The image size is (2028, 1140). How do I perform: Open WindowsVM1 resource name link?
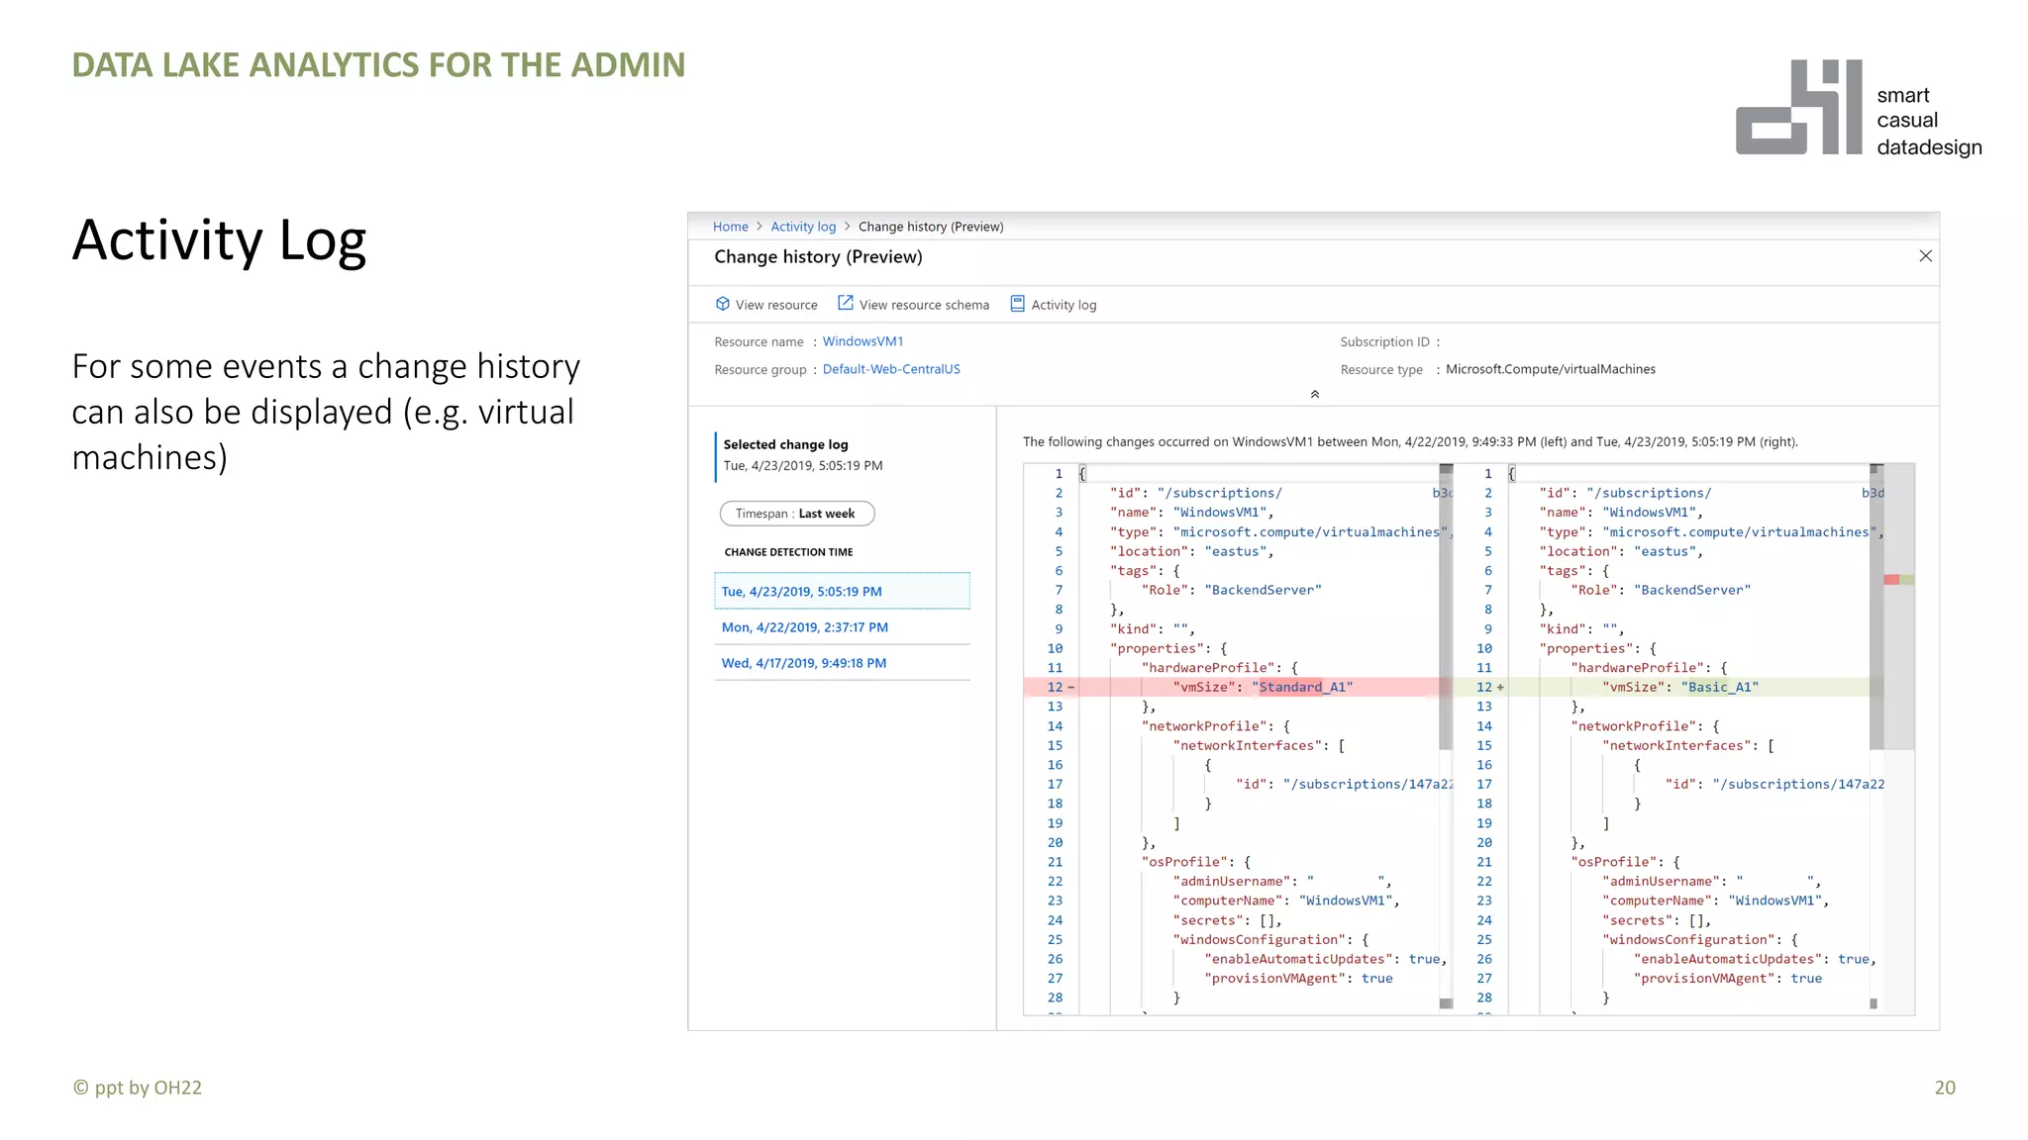(862, 341)
